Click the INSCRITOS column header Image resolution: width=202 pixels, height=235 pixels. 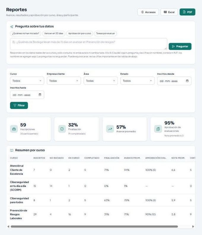[x=39, y=158]
